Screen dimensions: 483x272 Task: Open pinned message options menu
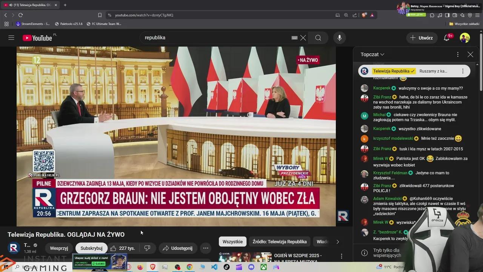[x=463, y=71]
